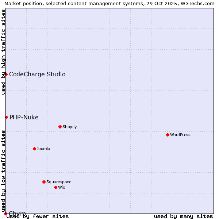Select the 'used by fewer sites' axis label

point(38,216)
